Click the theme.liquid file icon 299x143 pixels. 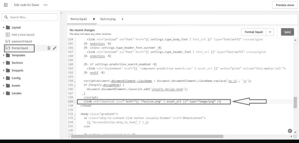[8, 48]
